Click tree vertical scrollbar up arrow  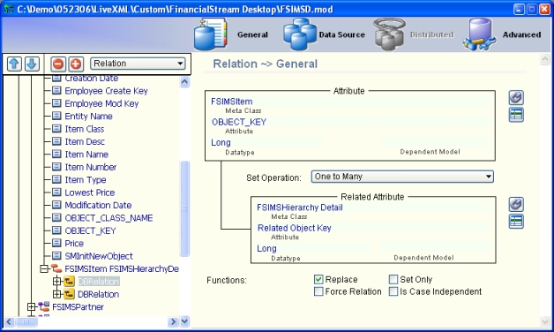(184, 82)
